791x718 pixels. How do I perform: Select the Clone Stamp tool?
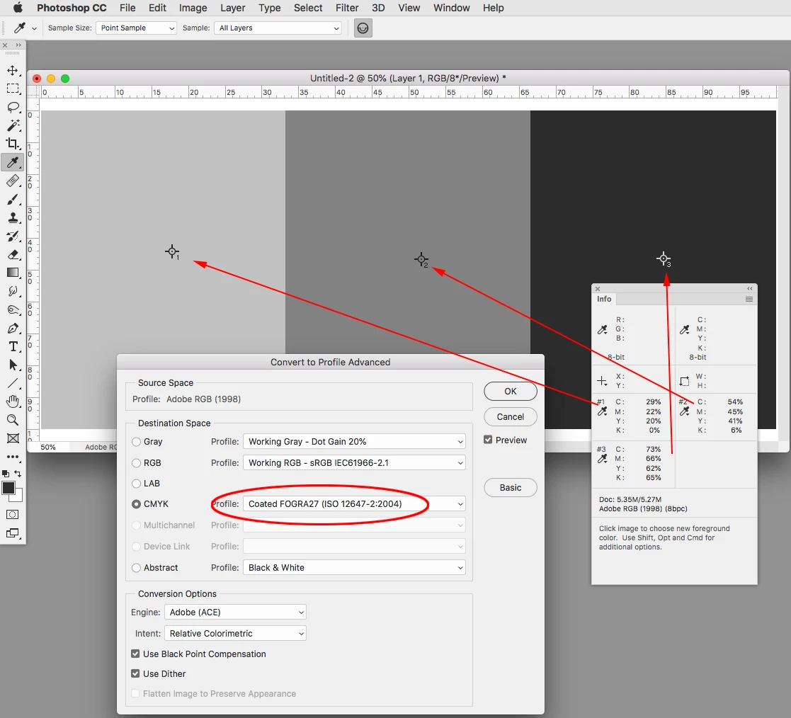[x=13, y=217]
